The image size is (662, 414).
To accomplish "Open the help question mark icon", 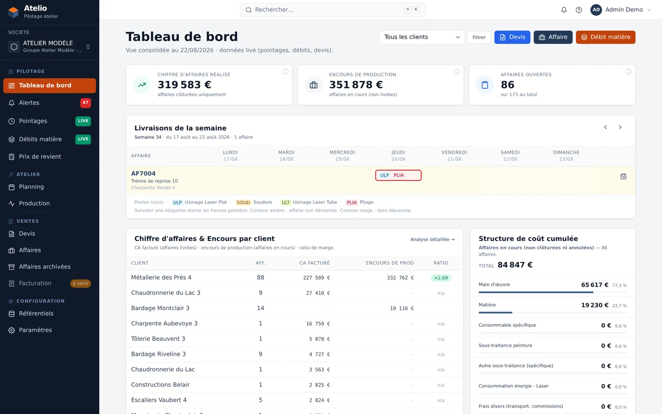I will coord(579,10).
